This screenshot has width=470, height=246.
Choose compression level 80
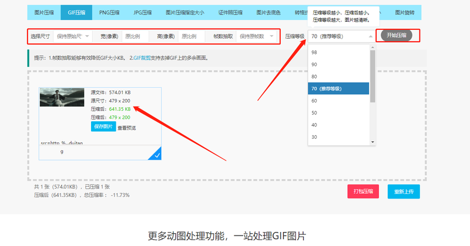pyautogui.click(x=338, y=77)
